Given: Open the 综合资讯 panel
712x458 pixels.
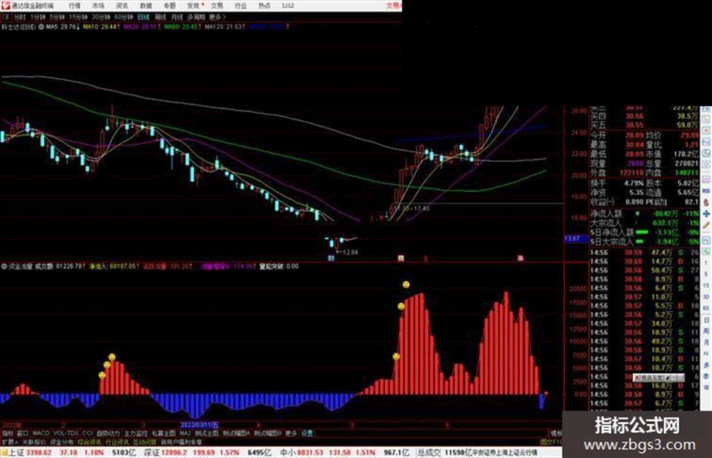Looking at the screenshot, I should [x=90, y=441].
